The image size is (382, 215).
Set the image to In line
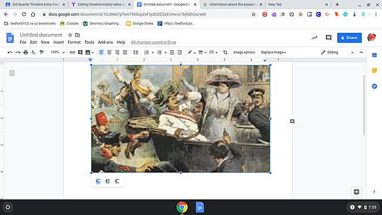98,181
